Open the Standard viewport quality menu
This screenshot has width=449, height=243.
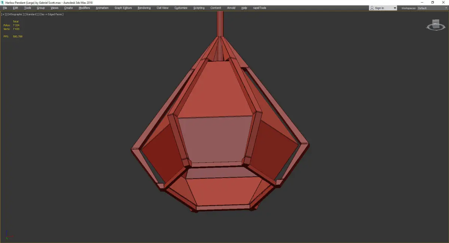[31, 14]
